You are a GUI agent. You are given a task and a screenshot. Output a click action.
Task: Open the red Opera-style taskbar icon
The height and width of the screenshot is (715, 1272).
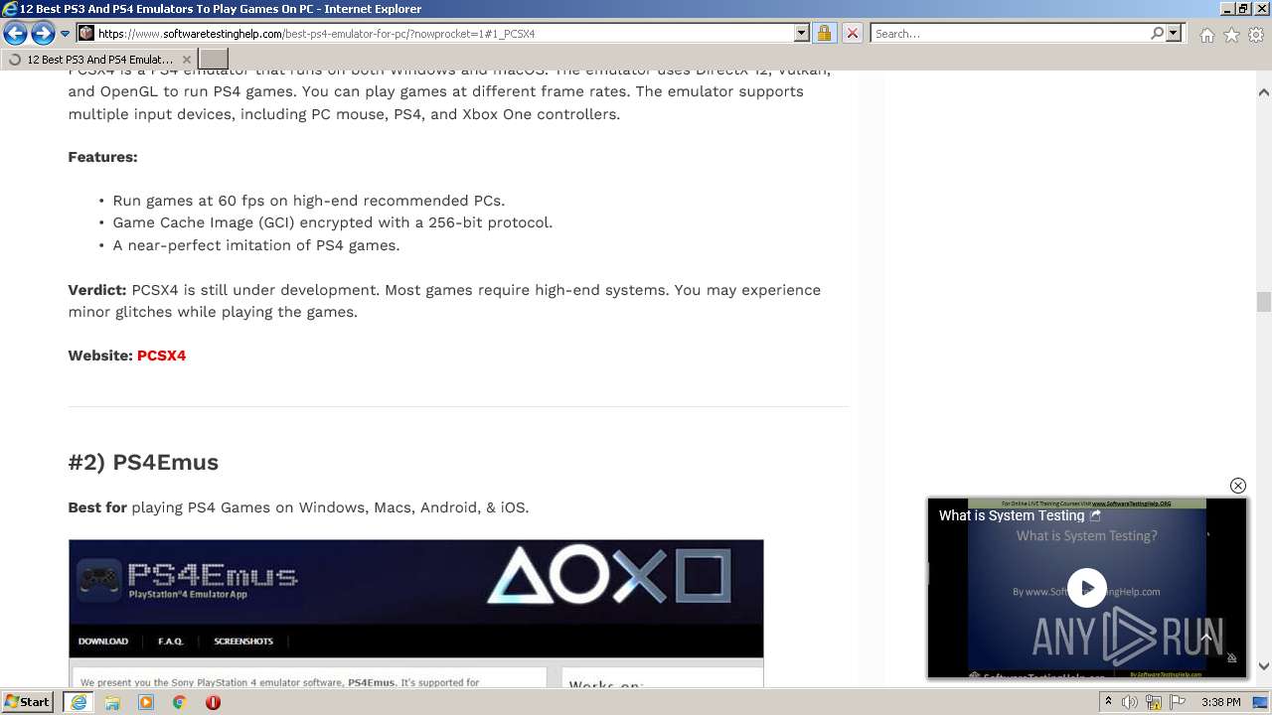213,702
